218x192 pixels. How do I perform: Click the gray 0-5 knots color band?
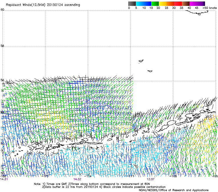coord(132,4)
